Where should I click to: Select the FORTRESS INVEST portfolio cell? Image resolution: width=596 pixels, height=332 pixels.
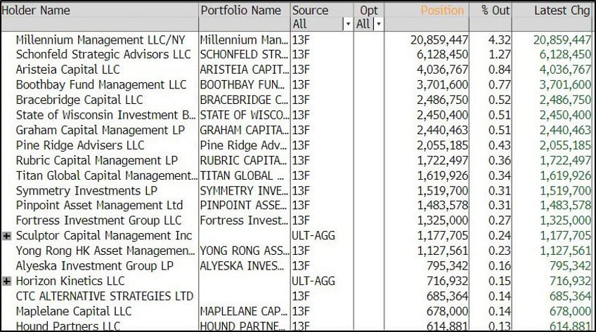click(x=244, y=220)
